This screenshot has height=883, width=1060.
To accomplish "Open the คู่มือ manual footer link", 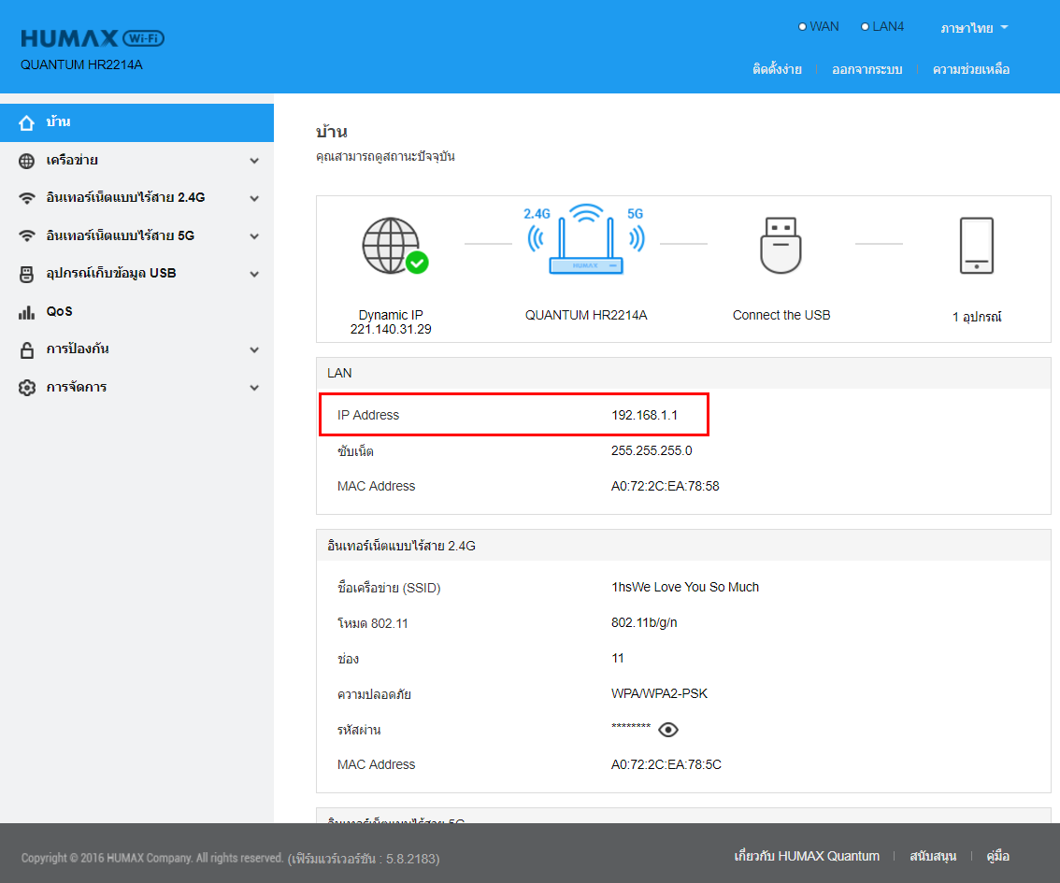I will coord(997,856).
